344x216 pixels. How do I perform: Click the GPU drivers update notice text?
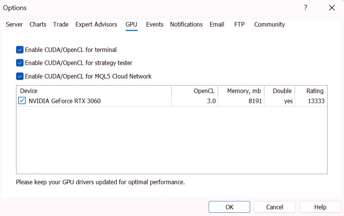[100, 182]
